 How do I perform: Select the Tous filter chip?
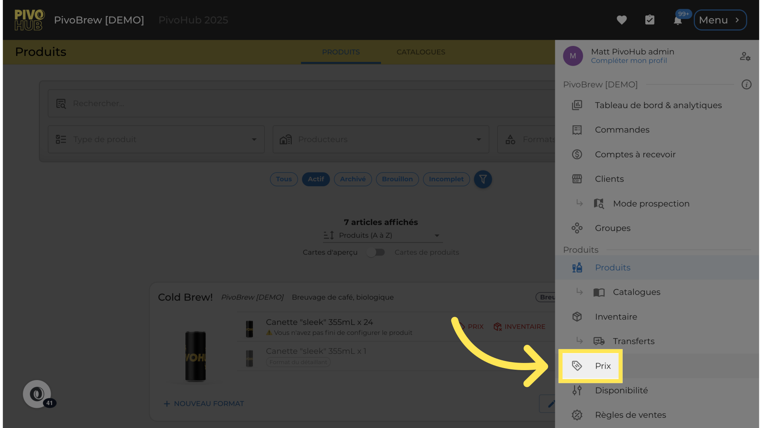[x=284, y=179]
